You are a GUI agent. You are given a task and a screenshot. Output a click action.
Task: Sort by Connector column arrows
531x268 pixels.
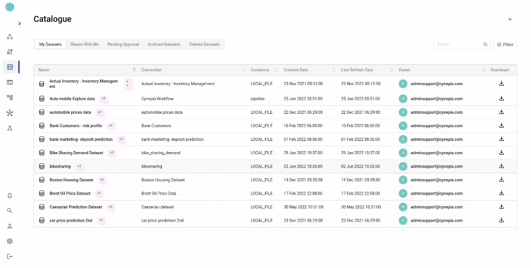point(276,70)
